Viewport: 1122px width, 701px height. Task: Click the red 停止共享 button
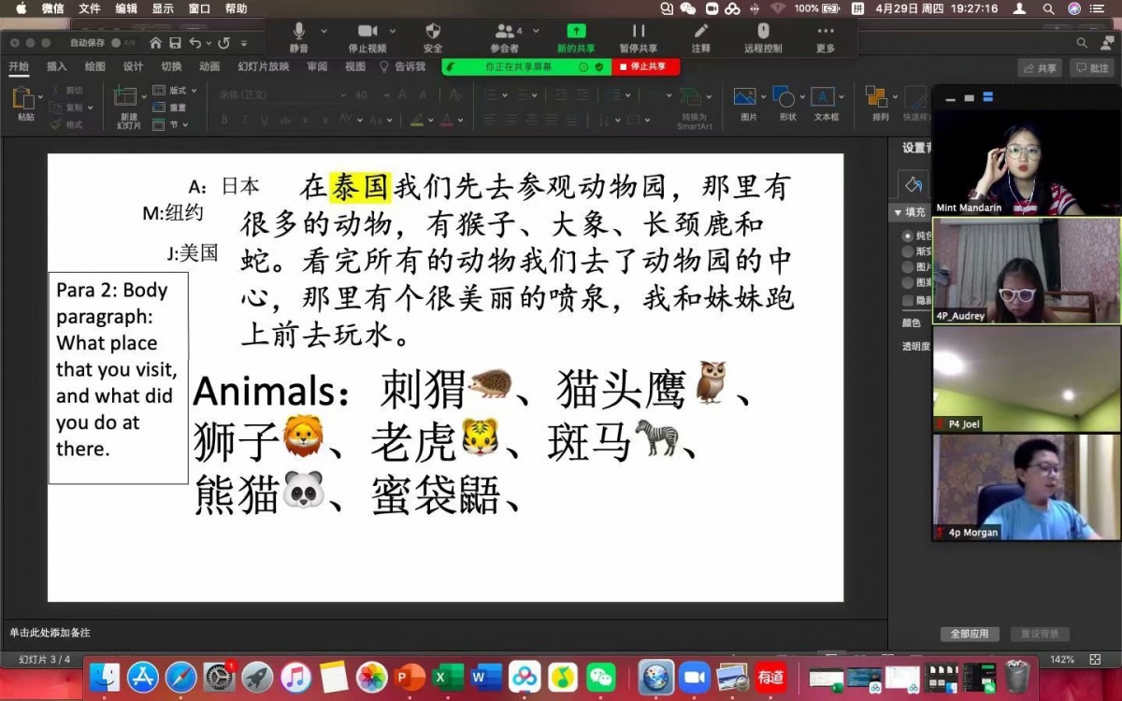[646, 67]
